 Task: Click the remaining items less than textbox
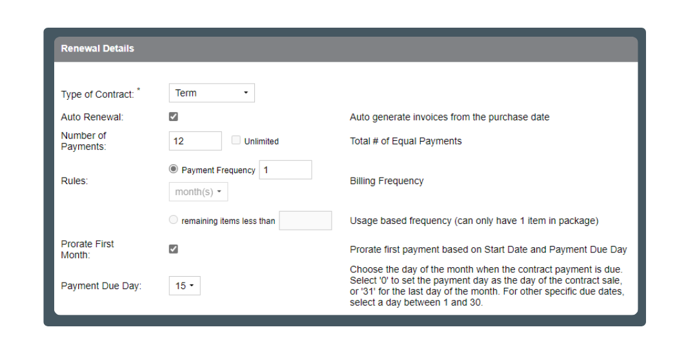coord(305,221)
